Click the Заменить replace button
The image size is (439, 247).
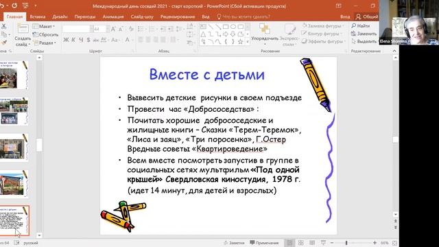coord(364,34)
